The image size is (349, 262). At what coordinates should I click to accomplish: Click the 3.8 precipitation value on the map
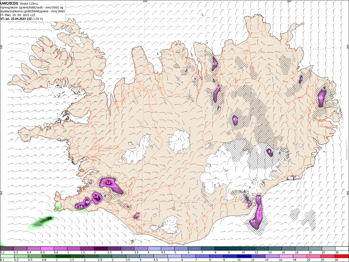click(x=80, y=207)
